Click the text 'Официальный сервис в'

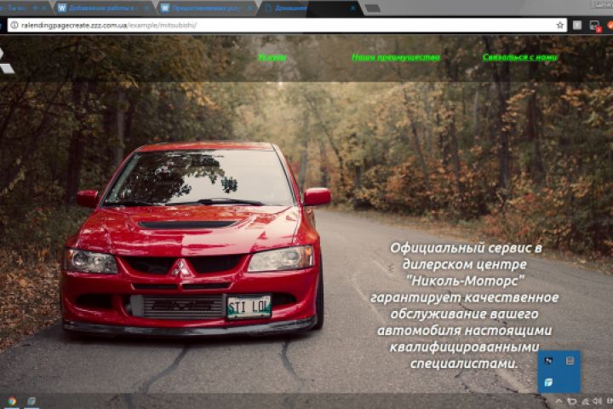466,248
